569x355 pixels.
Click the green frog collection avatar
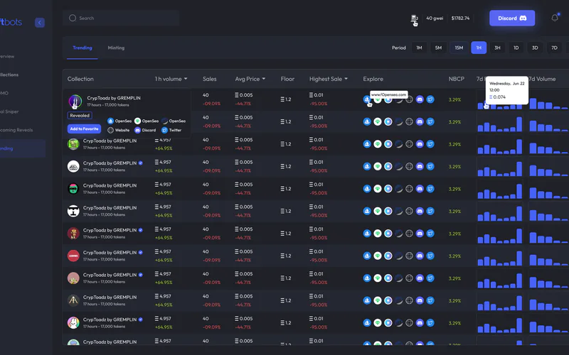73,144
